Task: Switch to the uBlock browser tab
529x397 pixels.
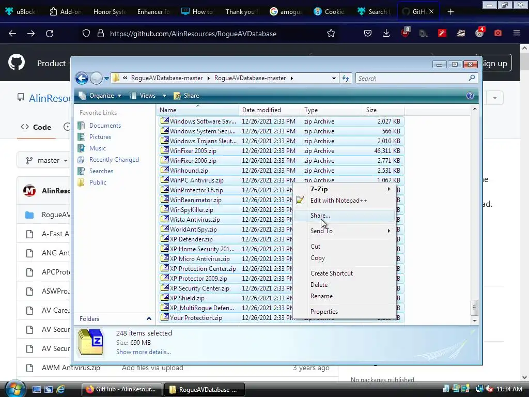Action: pos(21,12)
